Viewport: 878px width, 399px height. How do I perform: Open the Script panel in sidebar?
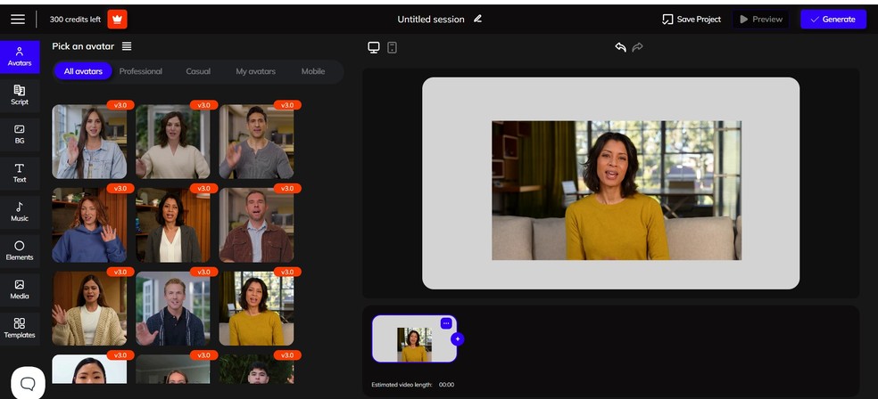(20, 94)
